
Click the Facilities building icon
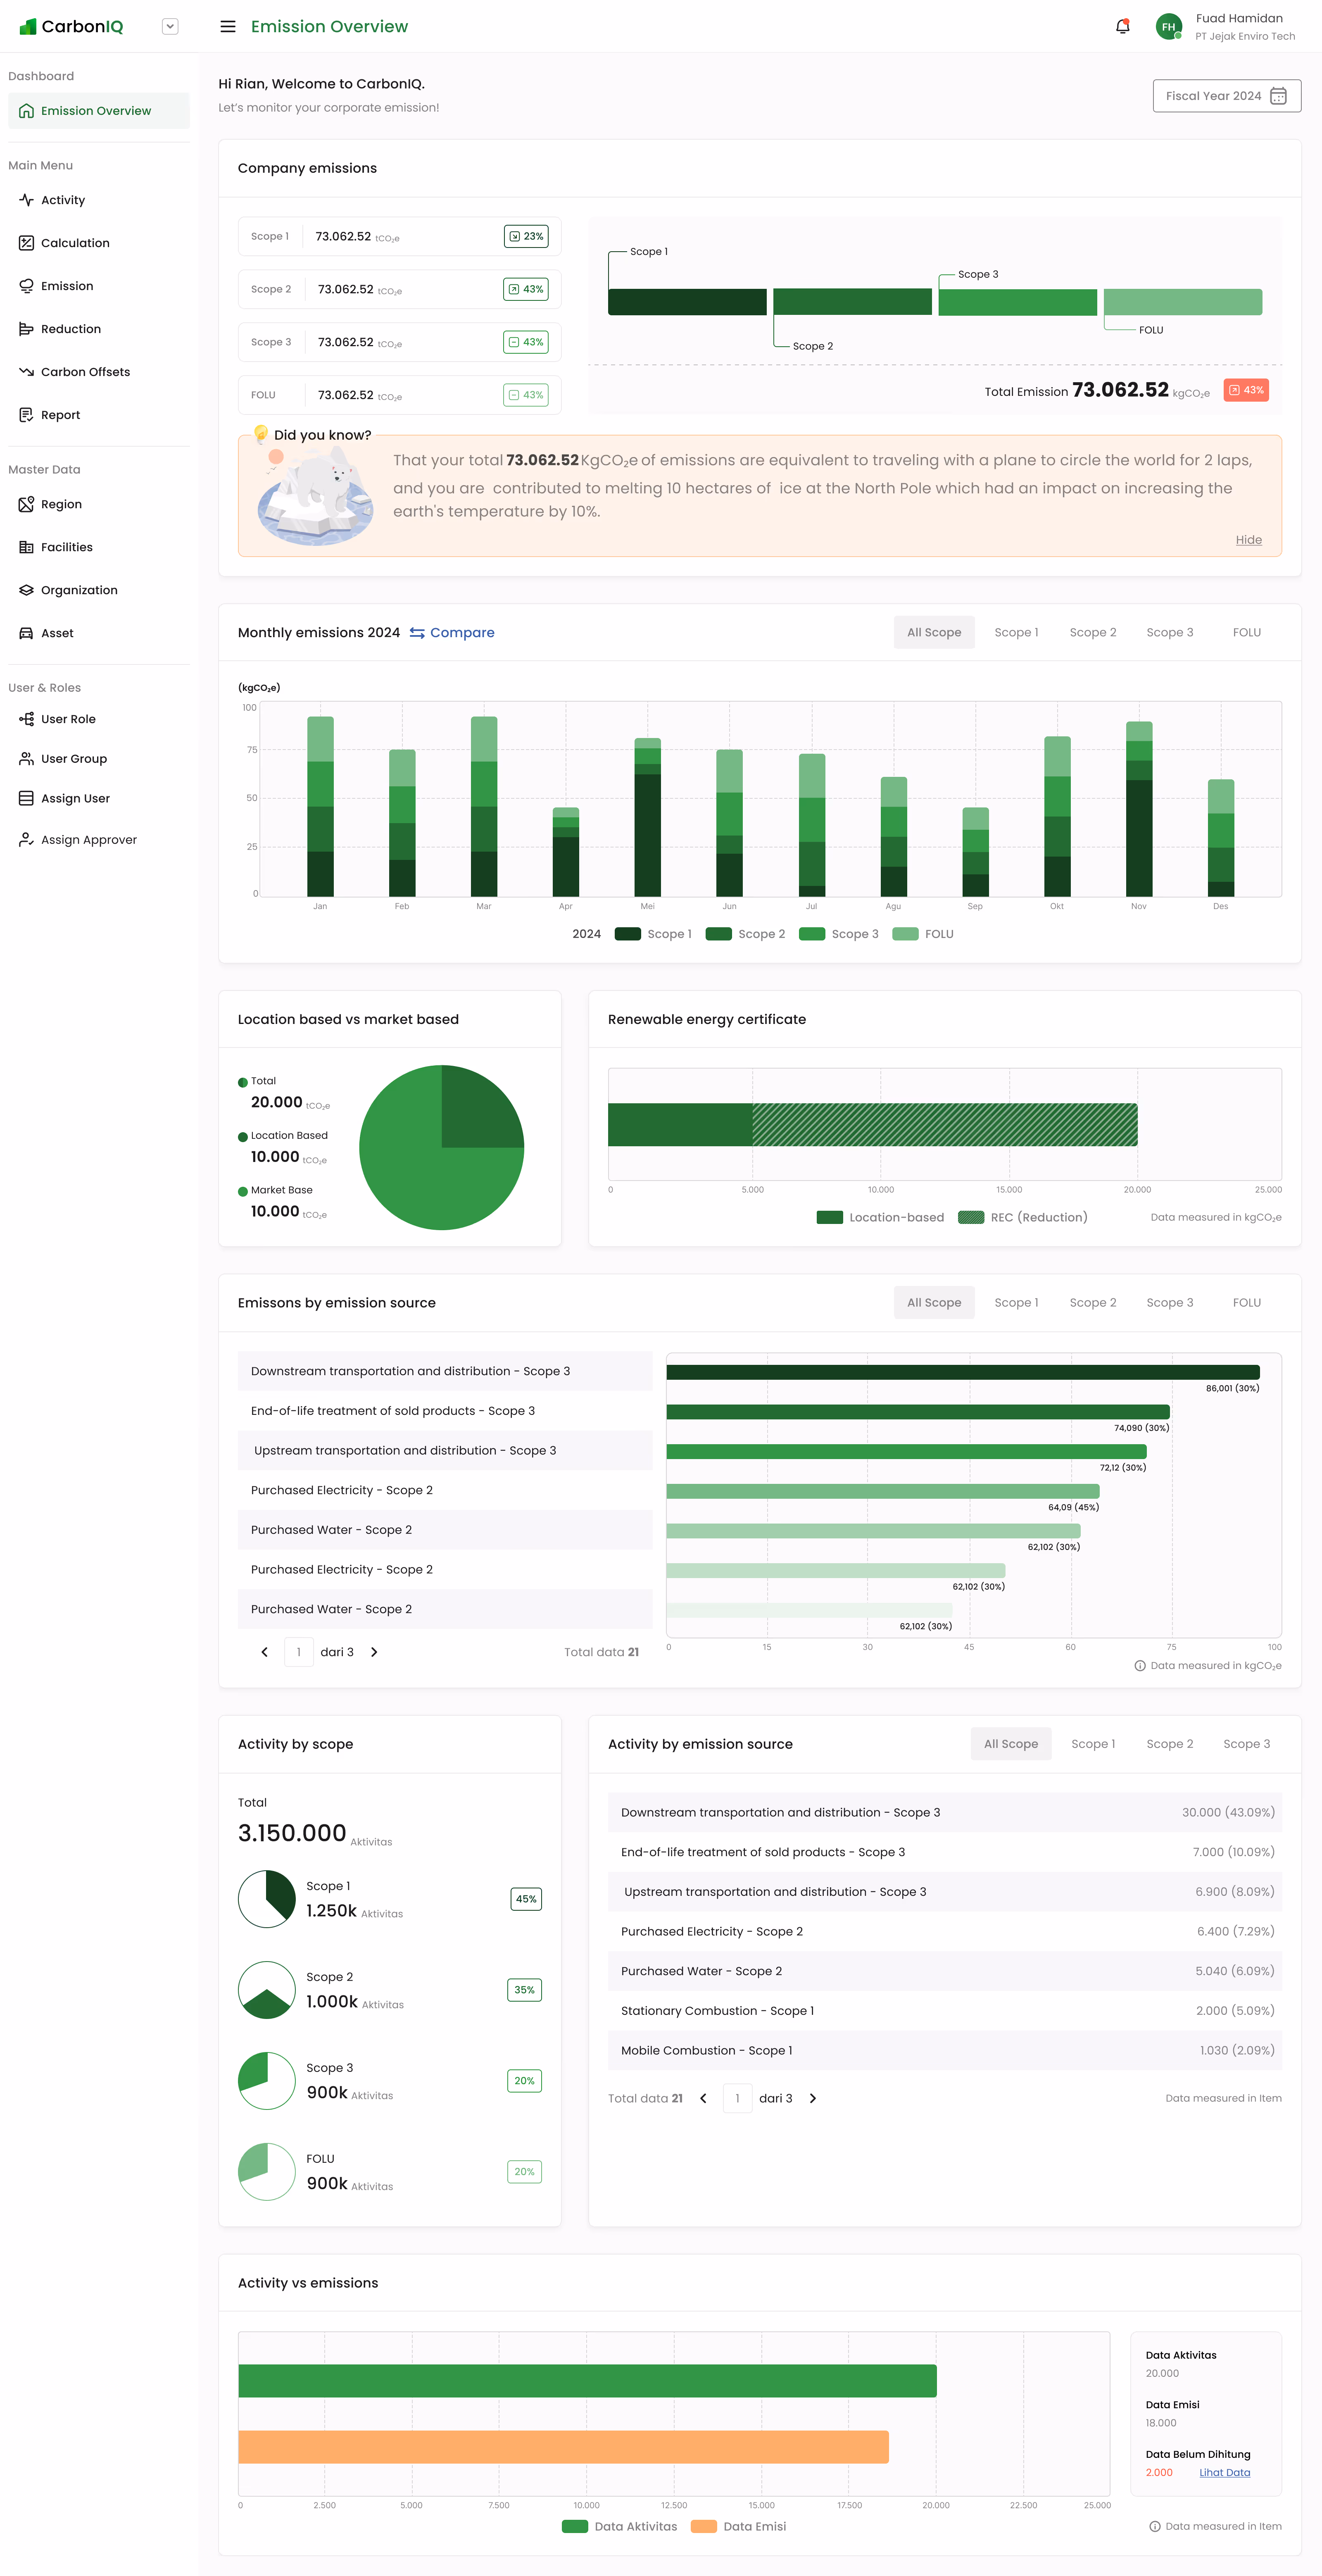tap(26, 547)
